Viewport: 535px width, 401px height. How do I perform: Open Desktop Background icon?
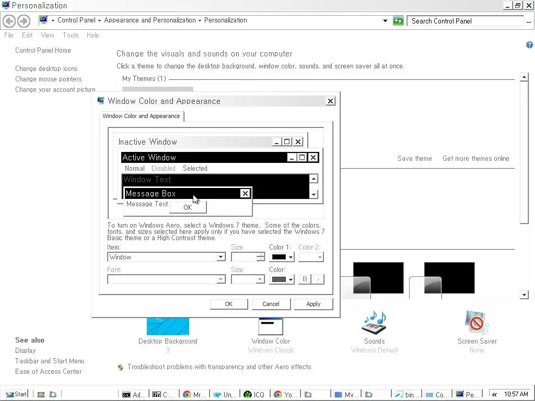[168, 326]
